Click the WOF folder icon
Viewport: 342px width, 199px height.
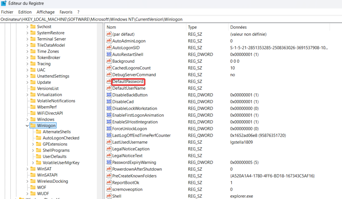33,187
